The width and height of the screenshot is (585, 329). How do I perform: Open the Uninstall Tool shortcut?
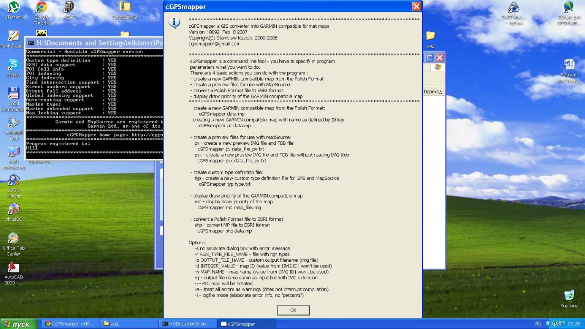(x=14, y=123)
